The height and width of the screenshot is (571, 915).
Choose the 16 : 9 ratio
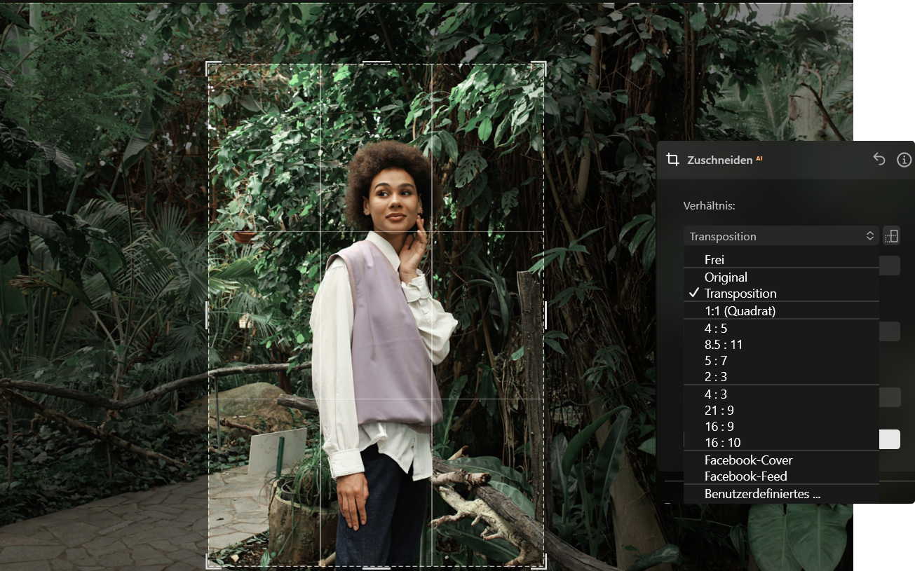[781, 427]
